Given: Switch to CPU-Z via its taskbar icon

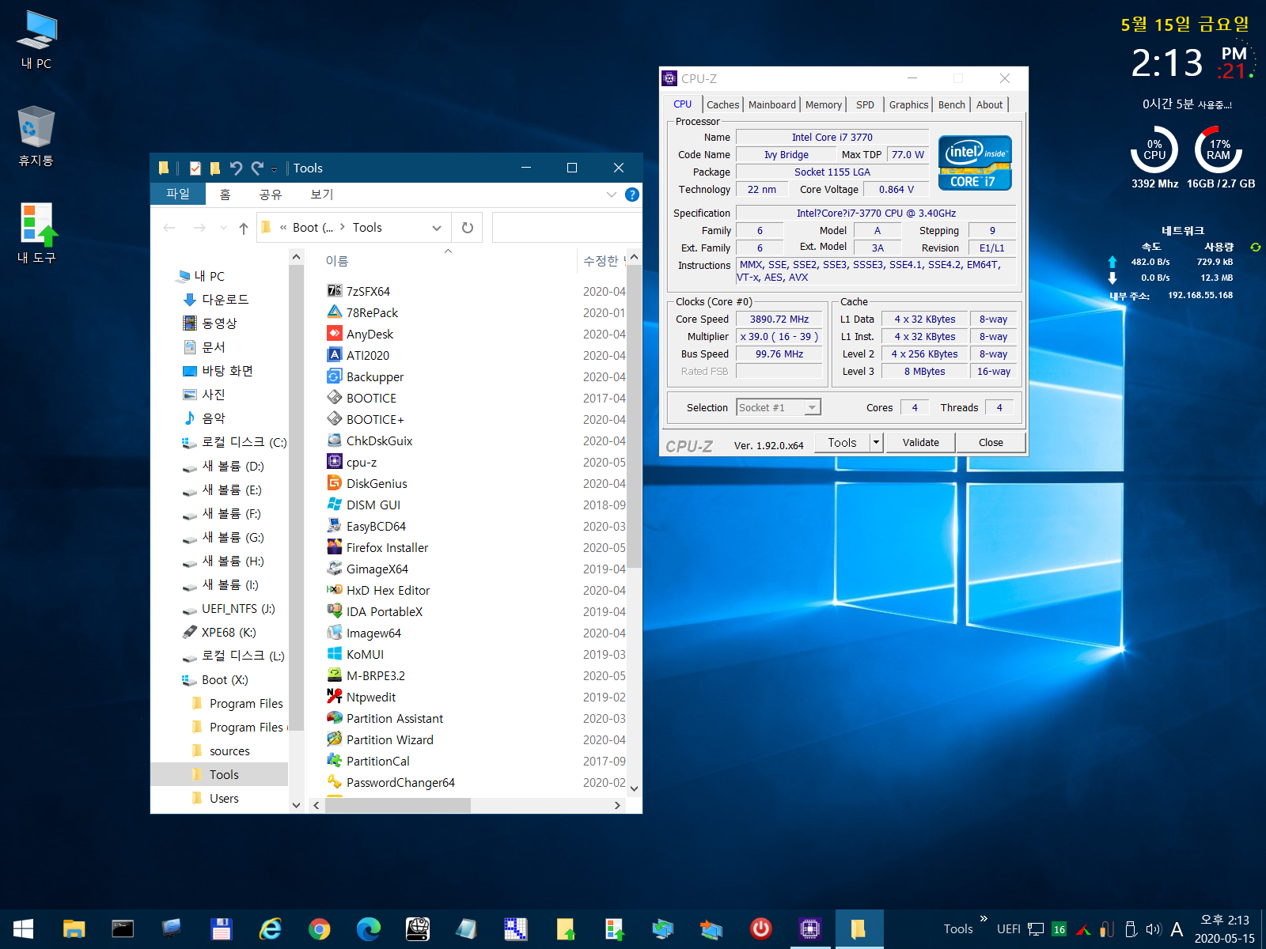Looking at the screenshot, I should (809, 928).
